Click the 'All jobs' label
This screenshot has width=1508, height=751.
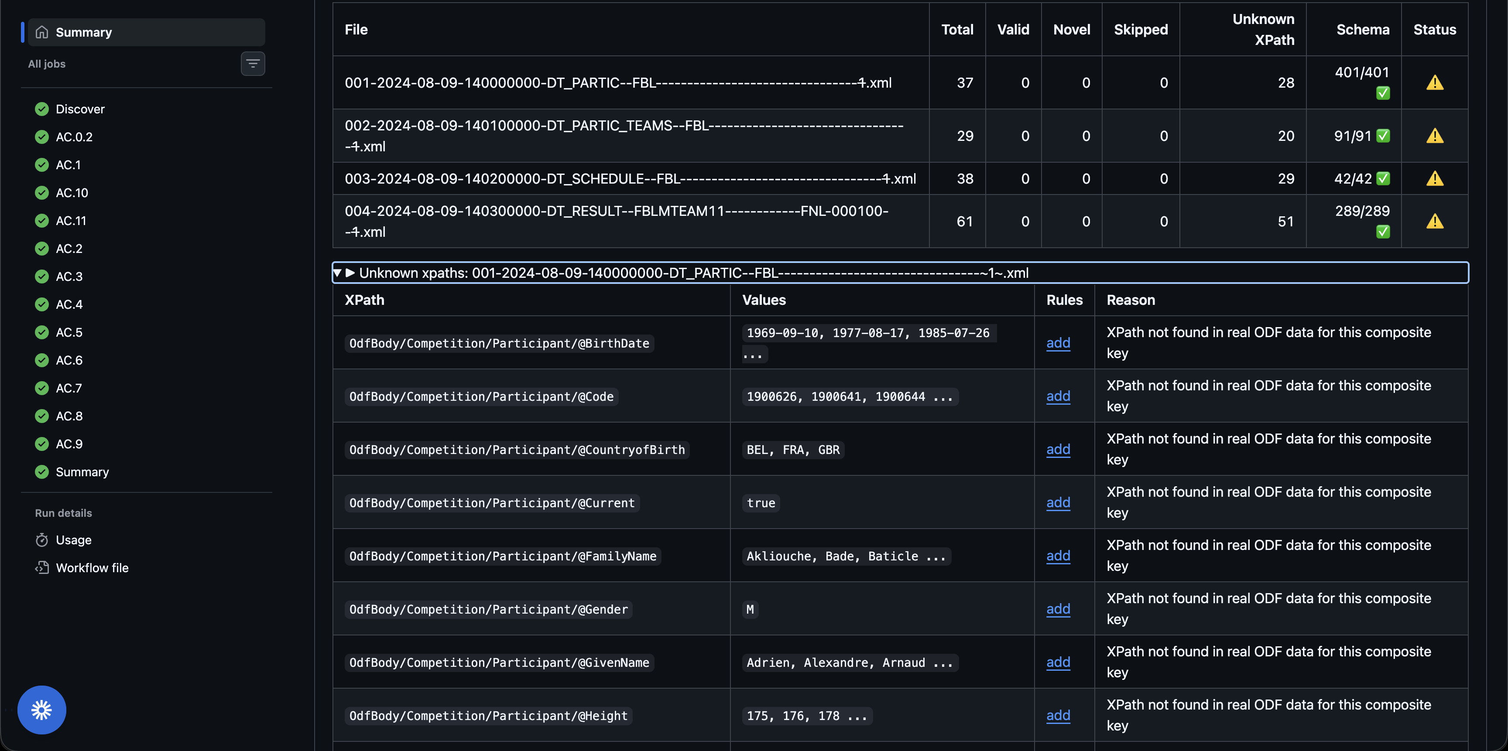(47, 64)
